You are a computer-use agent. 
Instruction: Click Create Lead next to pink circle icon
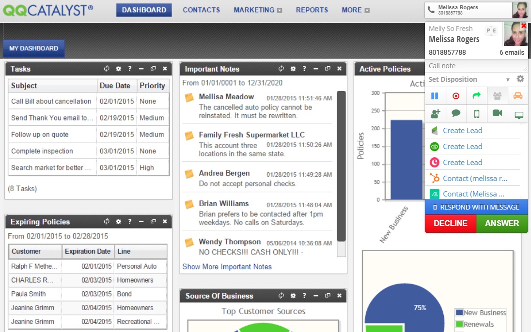[462, 163]
